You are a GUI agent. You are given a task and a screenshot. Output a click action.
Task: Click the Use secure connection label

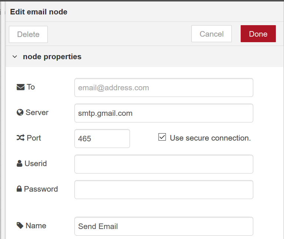click(x=210, y=138)
